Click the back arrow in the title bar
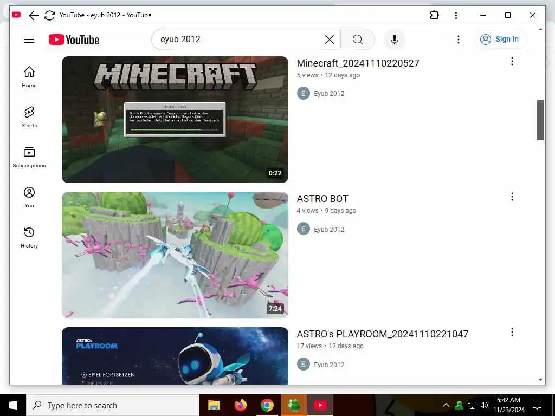This screenshot has height=416, width=555. [x=34, y=15]
